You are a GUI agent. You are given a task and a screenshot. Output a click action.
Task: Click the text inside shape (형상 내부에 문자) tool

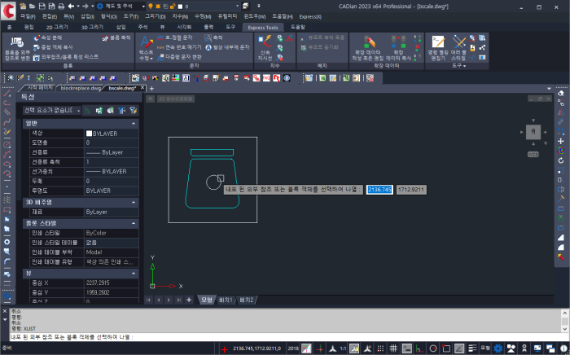227,47
